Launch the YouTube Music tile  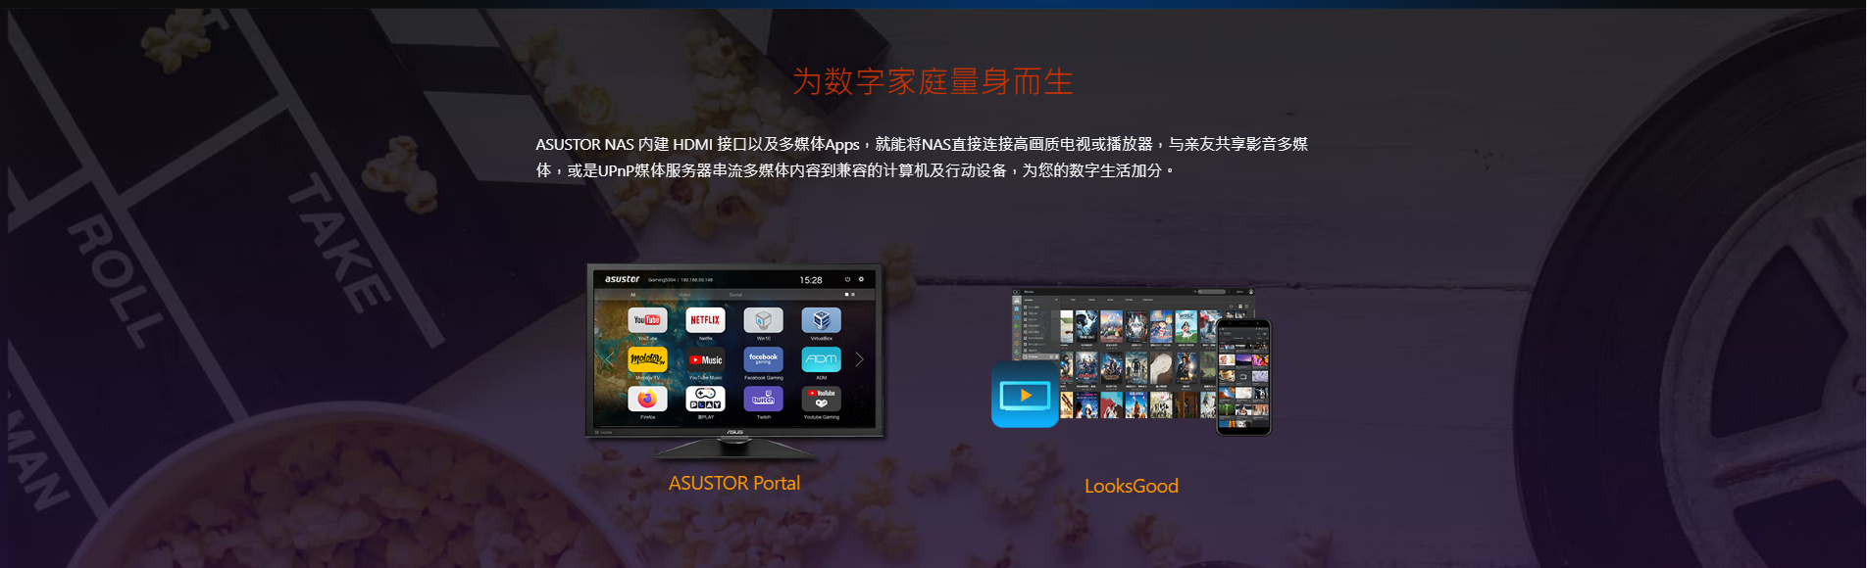click(705, 359)
